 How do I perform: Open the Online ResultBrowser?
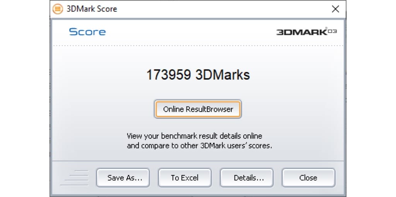tap(198, 109)
